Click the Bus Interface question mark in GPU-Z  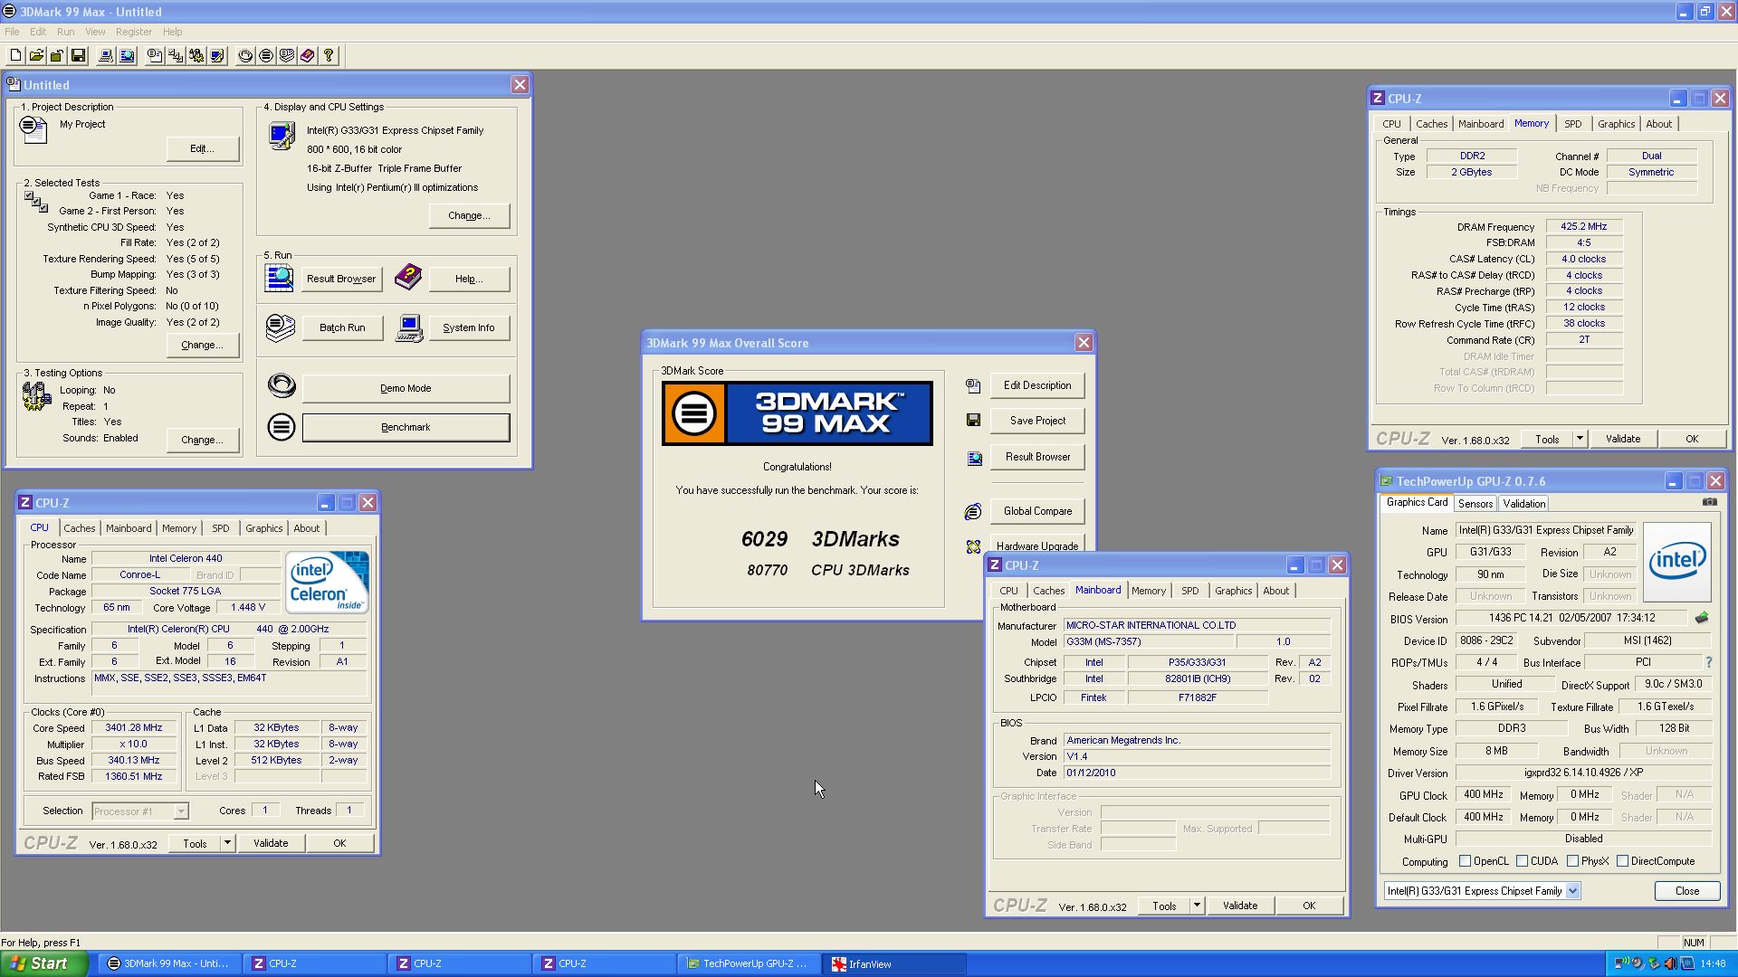click(x=1709, y=662)
